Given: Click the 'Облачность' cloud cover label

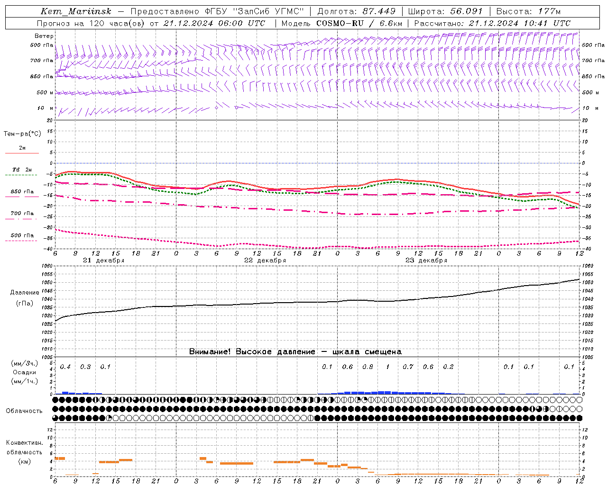Looking at the screenshot, I should click(x=24, y=411).
